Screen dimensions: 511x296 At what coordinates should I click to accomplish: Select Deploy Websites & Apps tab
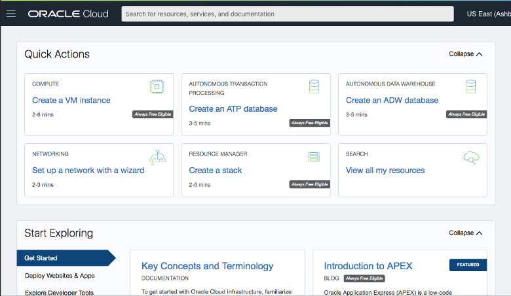pos(60,276)
